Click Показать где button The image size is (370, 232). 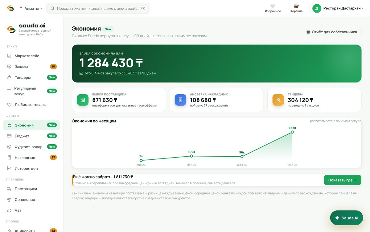pyautogui.click(x=343, y=180)
